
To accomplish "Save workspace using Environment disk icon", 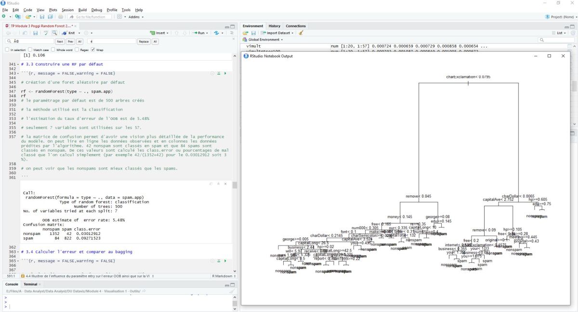I will 253,33.
